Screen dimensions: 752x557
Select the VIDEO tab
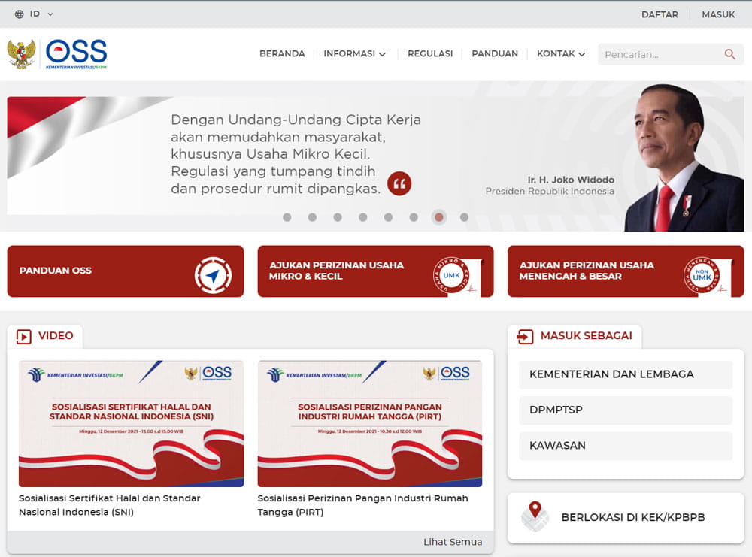[45, 336]
